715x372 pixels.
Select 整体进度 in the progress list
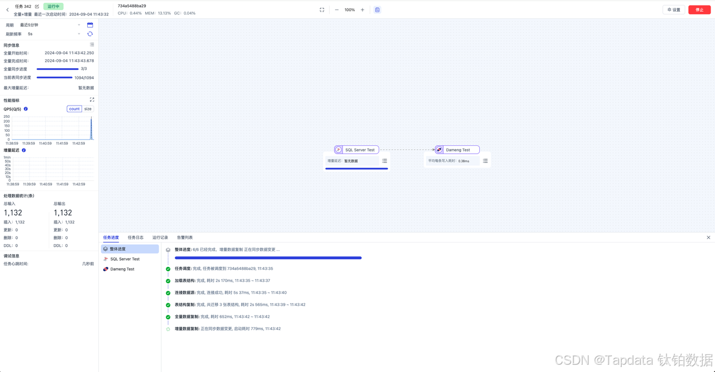(130, 249)
